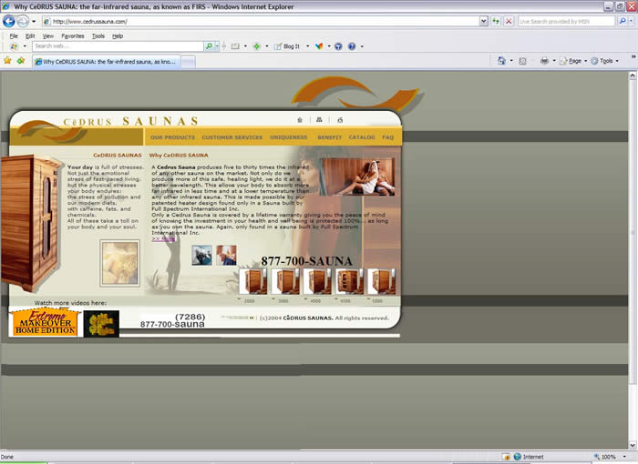Click the green diamond toolbar icon
638x464 pixels.
coord(257,46)
